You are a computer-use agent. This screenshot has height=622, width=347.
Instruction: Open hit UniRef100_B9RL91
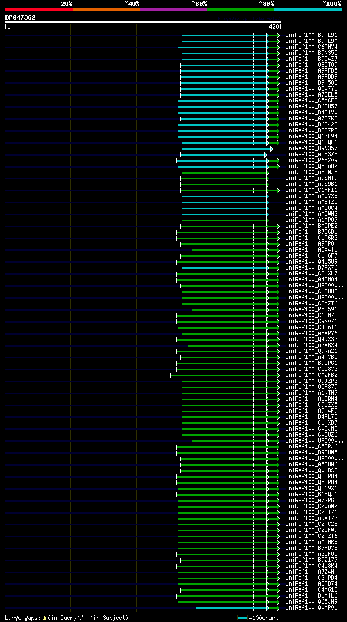pos(311,35)
